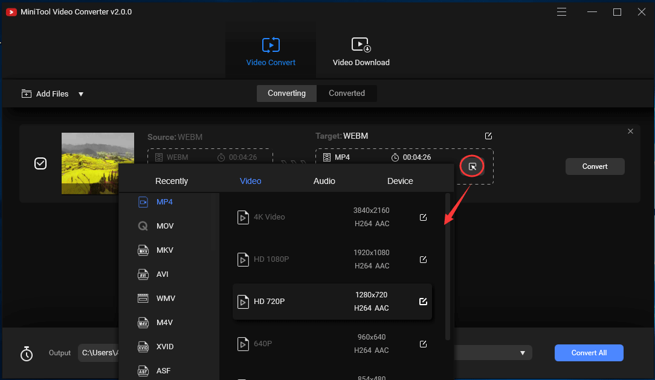Open the target format selector icon
The image size is (655, 380).
tap(473, 166)
